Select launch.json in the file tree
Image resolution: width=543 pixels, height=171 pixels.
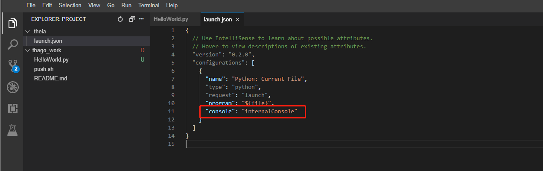87,41
